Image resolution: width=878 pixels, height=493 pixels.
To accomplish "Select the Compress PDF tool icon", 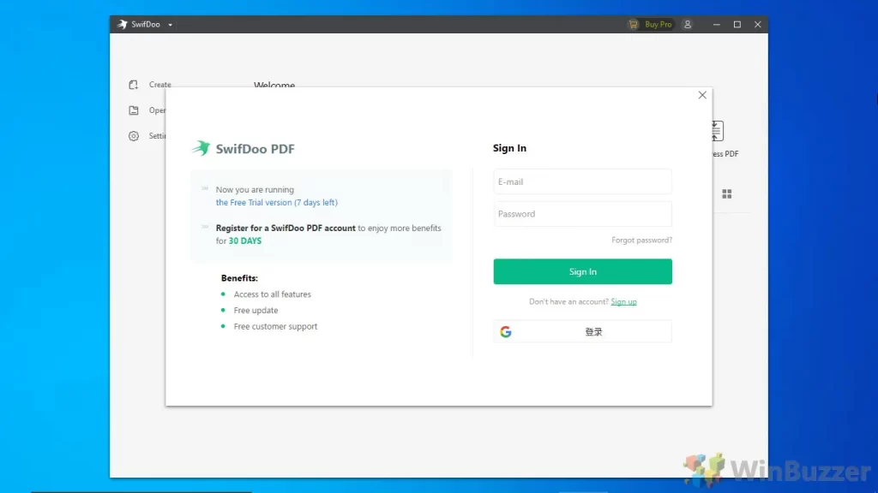I will coord(716,130).
